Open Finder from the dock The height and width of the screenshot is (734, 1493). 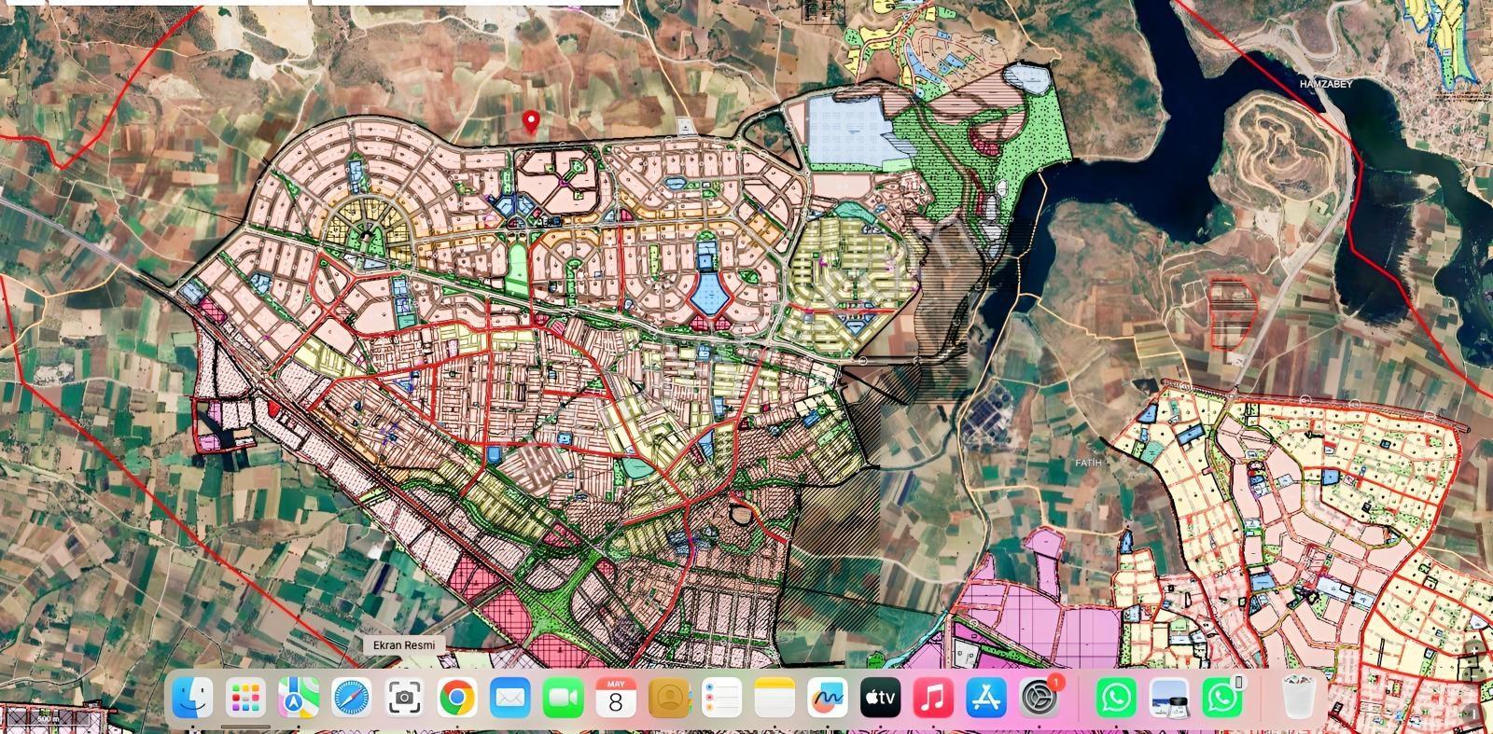pyautogui.click(x=193, y=697)
